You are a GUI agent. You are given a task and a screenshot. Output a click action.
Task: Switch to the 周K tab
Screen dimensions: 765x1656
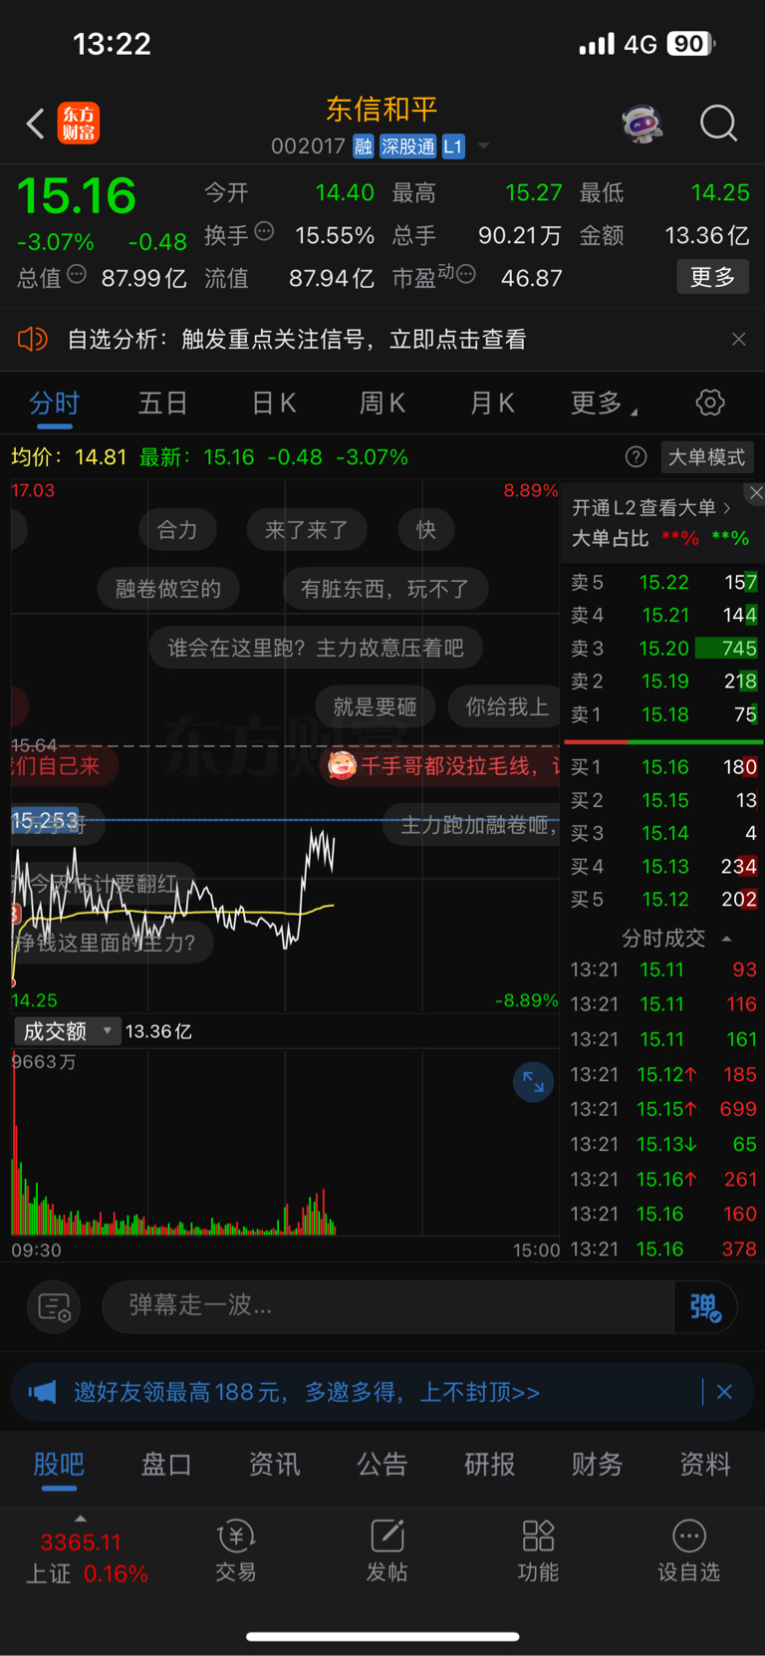(382, 404)
